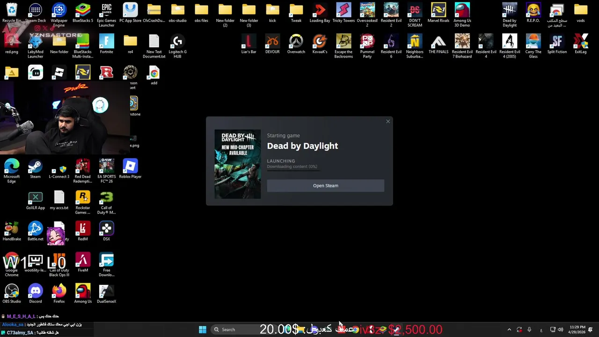Open my accs.txt file
The image size is (599, 337).
[59, 200]
